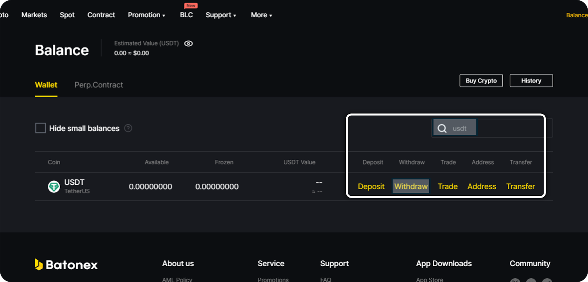Screen dimensions: 588x282
Task: Click Address for USDT
Action: tap(482, 187)
